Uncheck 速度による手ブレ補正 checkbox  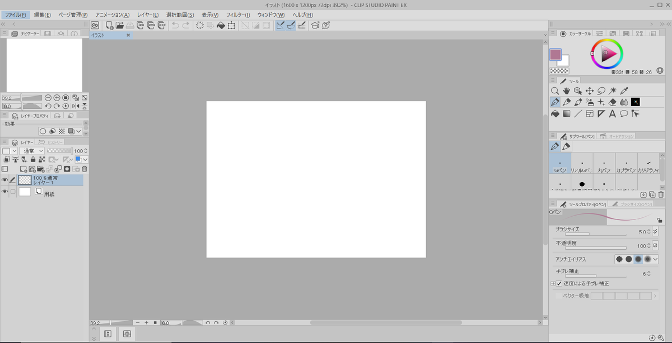[x=559, y=283]
